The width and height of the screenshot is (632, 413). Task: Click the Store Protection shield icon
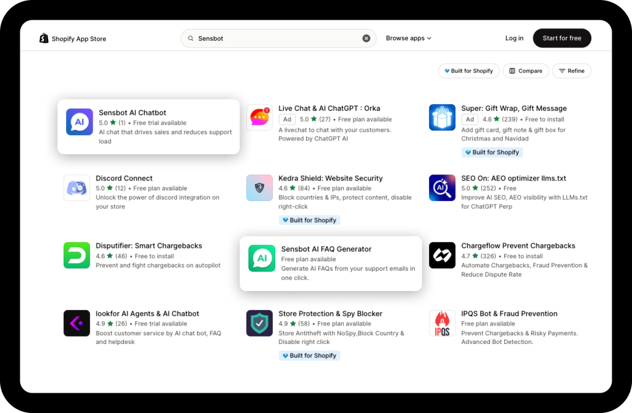click(x=259, y=323)
